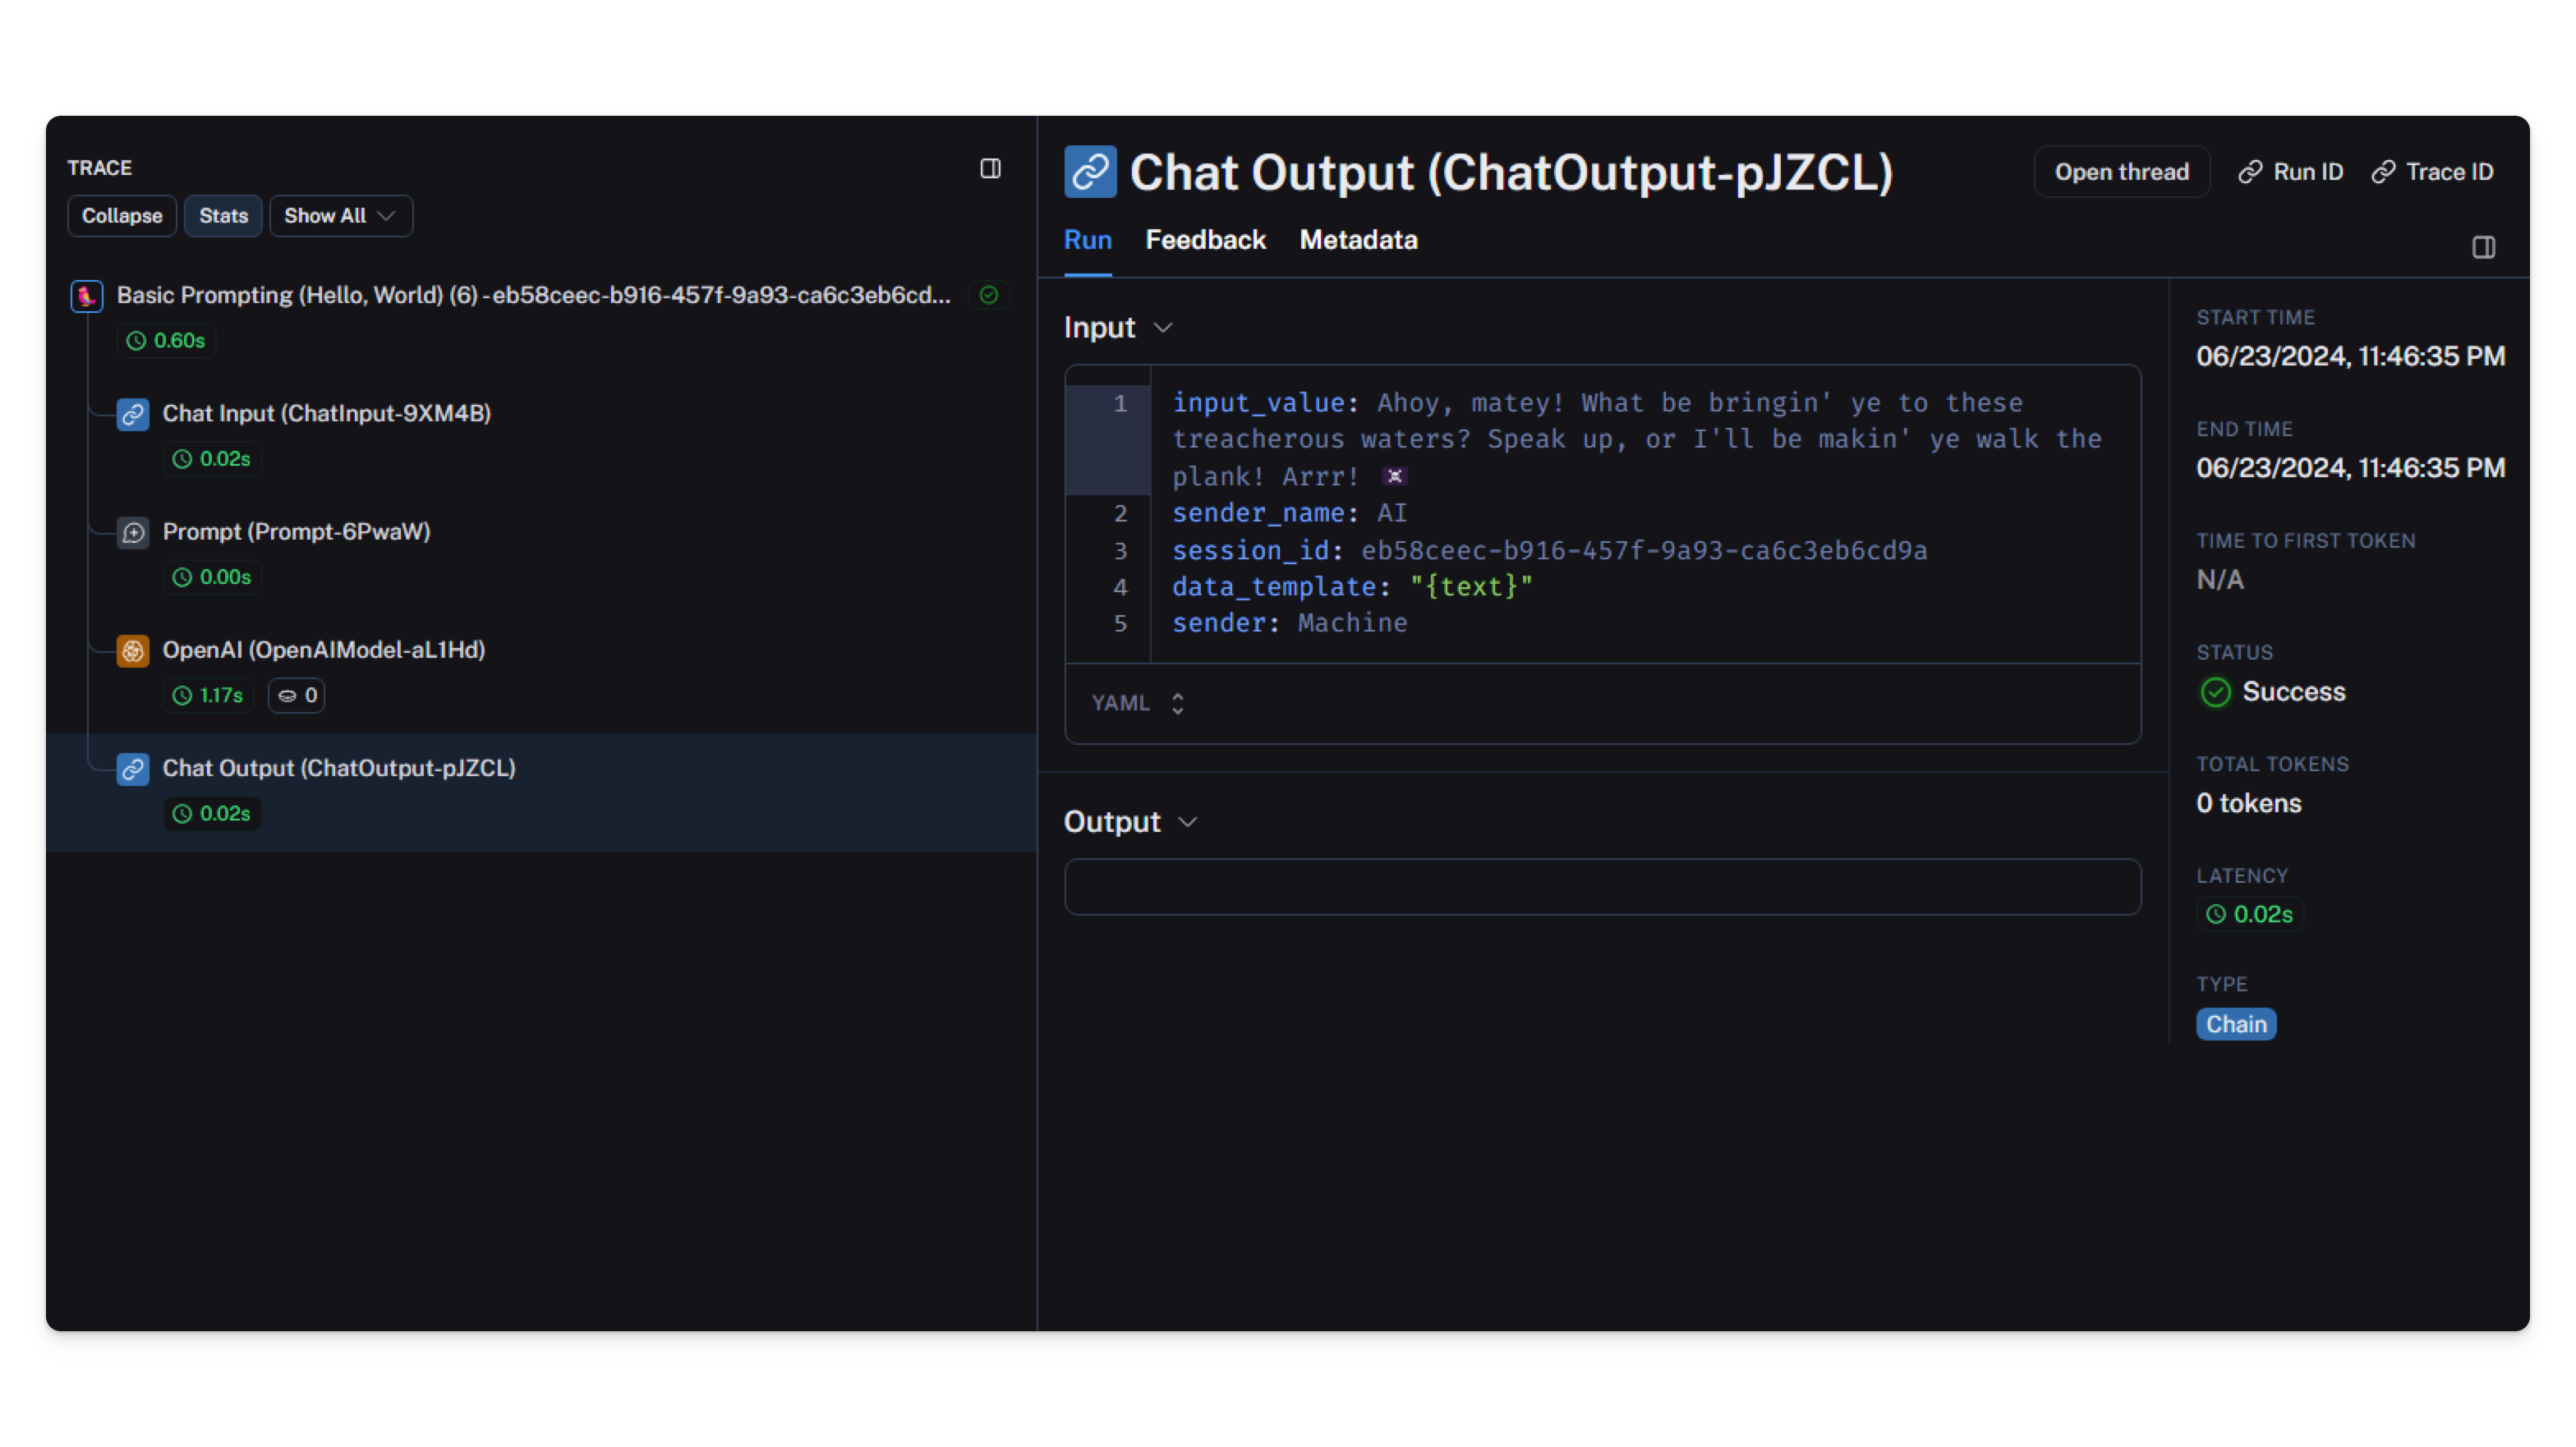Click the large link icon beside Chat Output title
Screen dimensions: 2576x1447
pos(1090,172)
